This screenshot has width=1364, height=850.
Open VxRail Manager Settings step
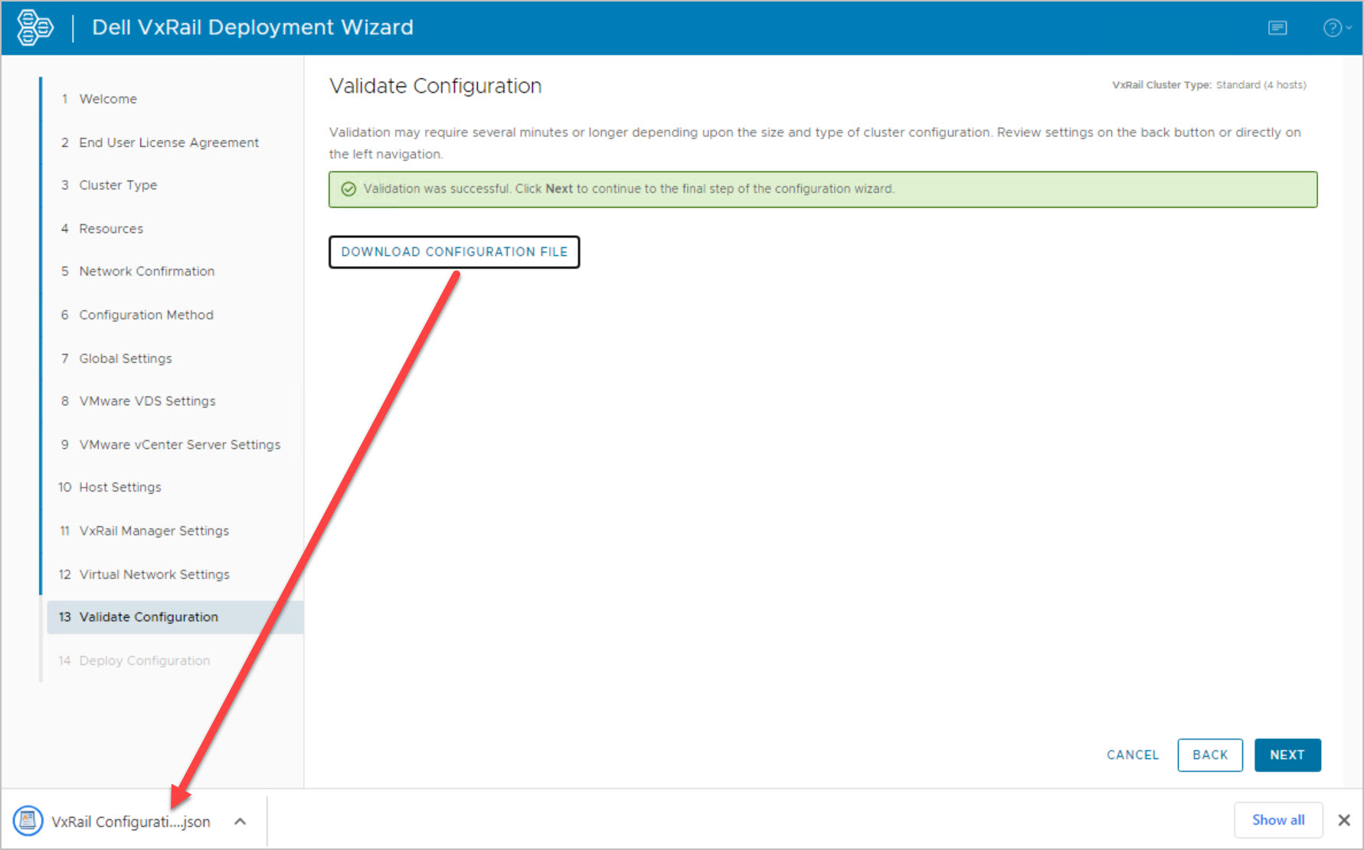(x=154, y=531)
